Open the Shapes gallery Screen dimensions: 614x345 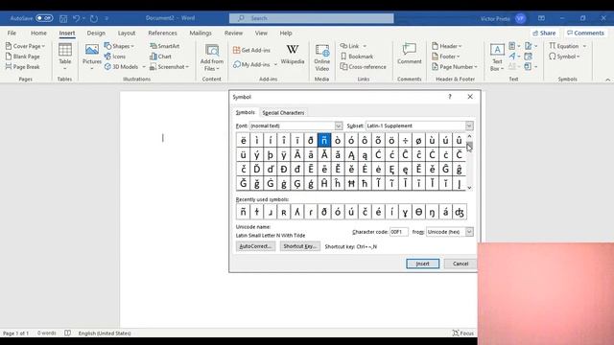pos(119,46)
